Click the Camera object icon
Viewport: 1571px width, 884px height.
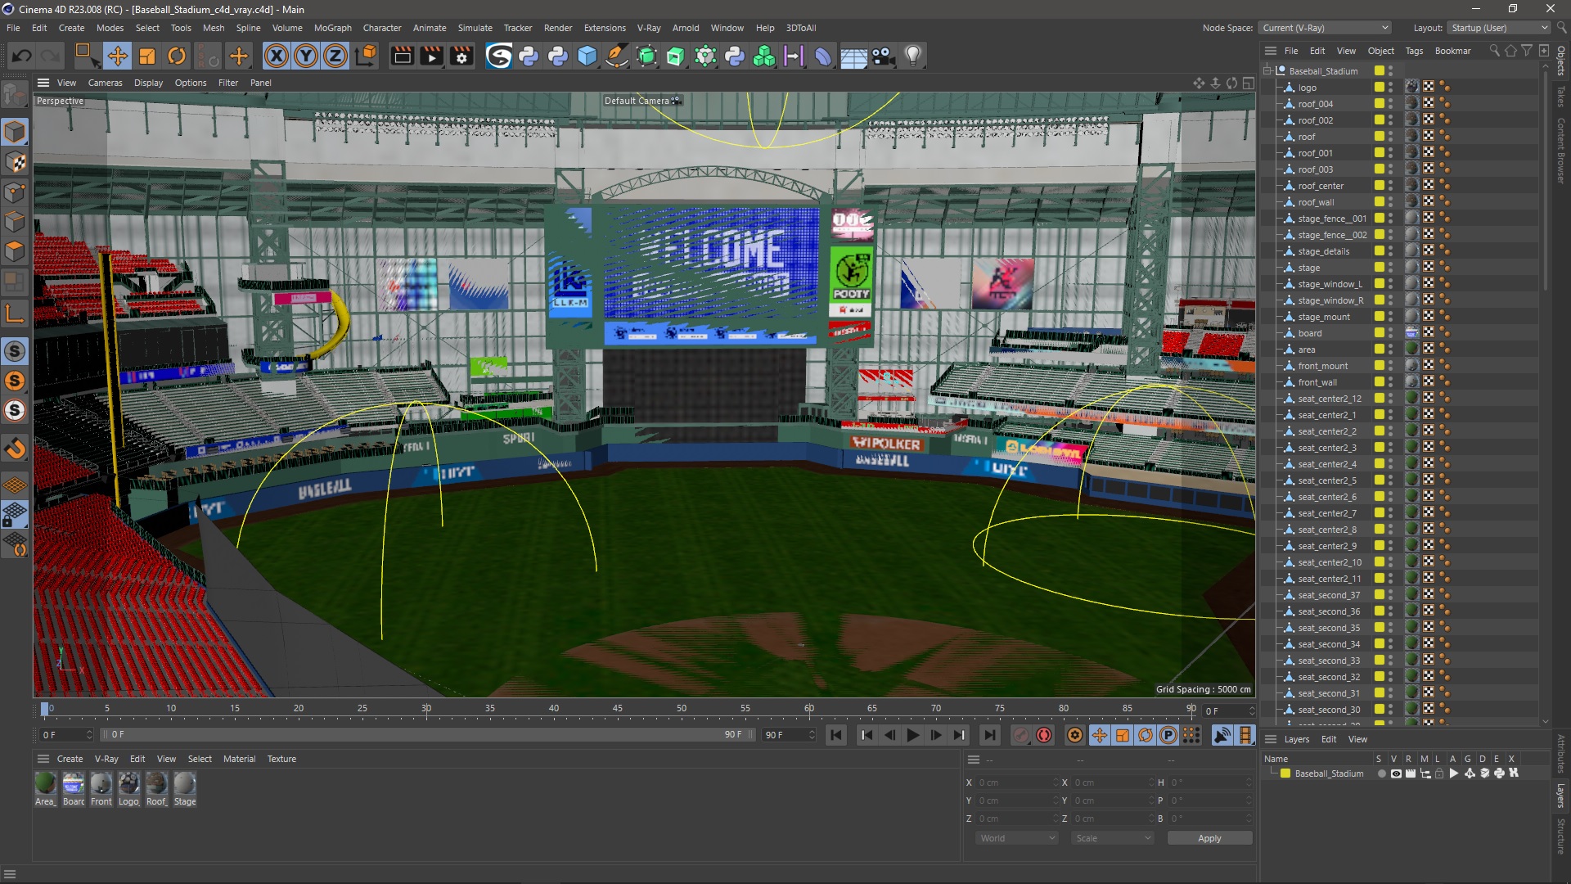pyautogui.click(x=883, y=56)
